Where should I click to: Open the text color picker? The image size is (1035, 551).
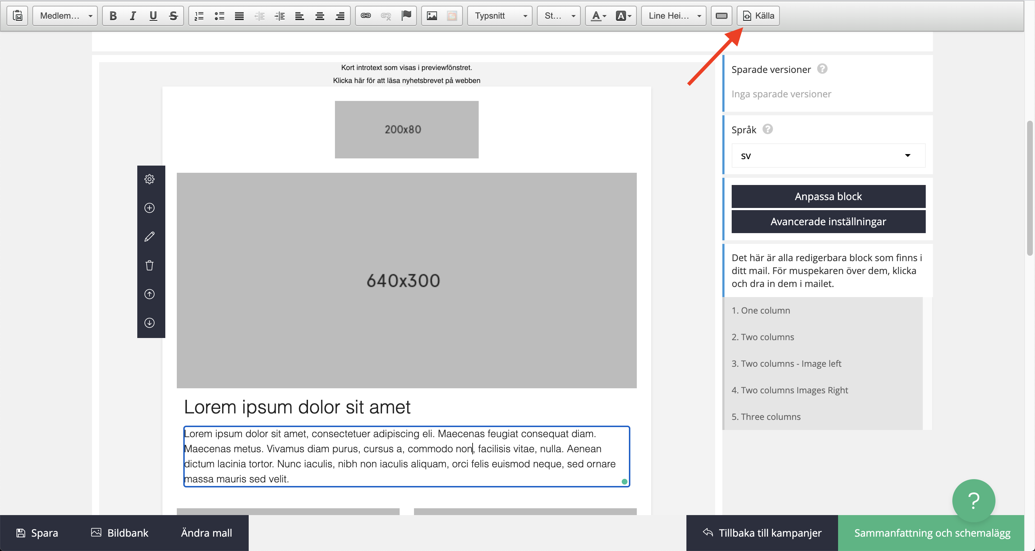598,16
